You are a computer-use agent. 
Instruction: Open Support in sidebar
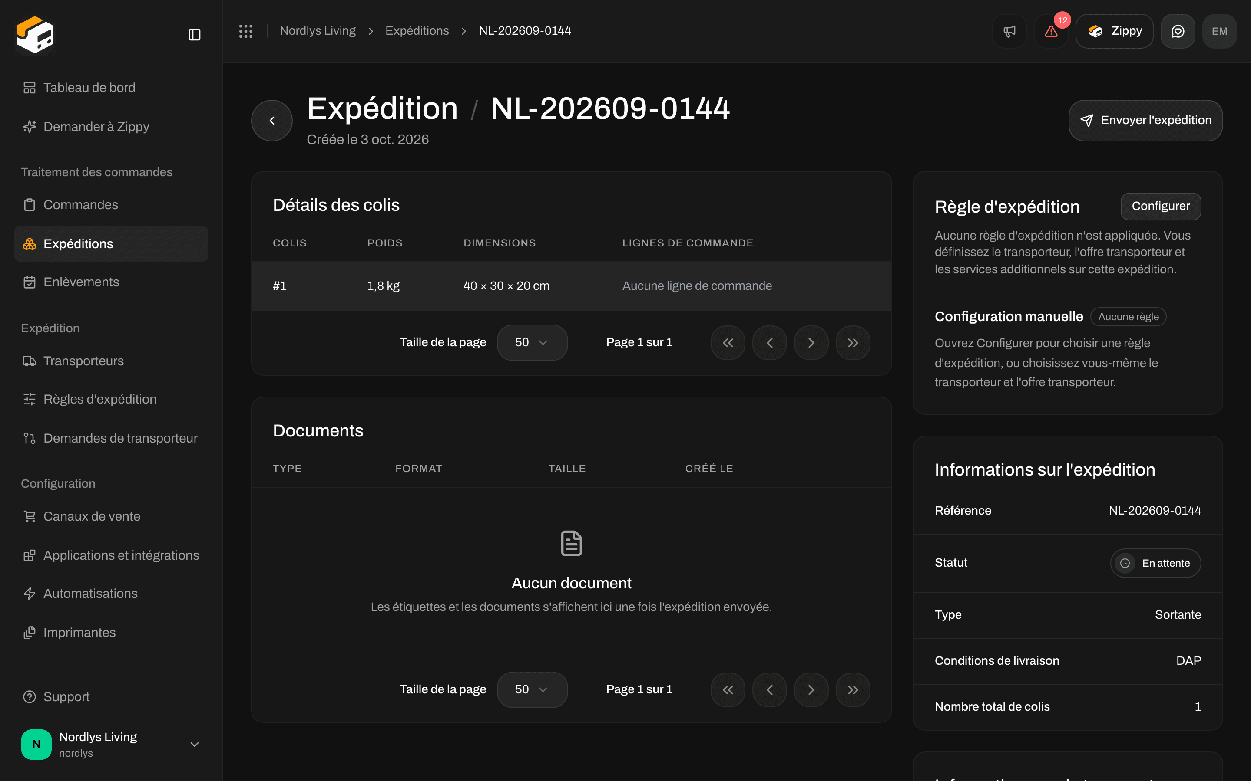pyautogui.click(x=111, y=697)
